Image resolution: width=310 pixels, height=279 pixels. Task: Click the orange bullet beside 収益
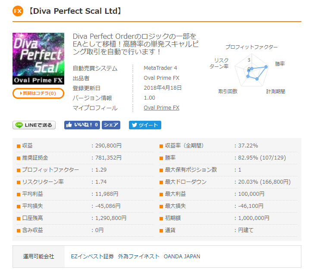[x=19, y=146]
